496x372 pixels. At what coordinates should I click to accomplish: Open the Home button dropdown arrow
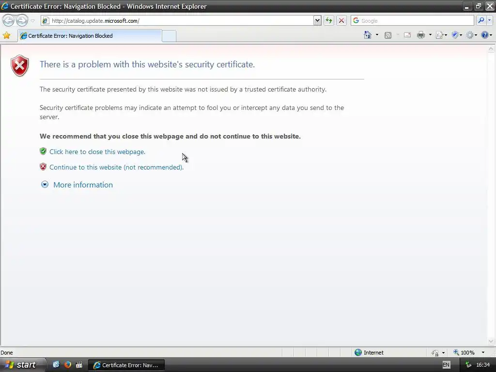pyautogui.click(x=377, y=35)
